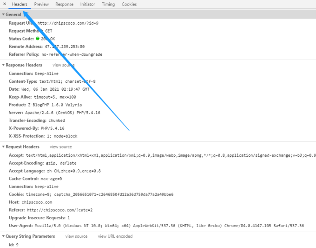Collapse the Query String Parameters section
The height and width of the screenshot is (248, 316).
click(x=3, y=236)
